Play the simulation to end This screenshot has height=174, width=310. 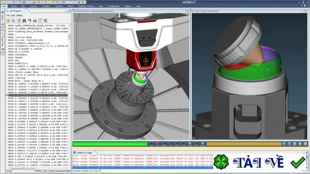pyautogui.click(x=305, y=144)
